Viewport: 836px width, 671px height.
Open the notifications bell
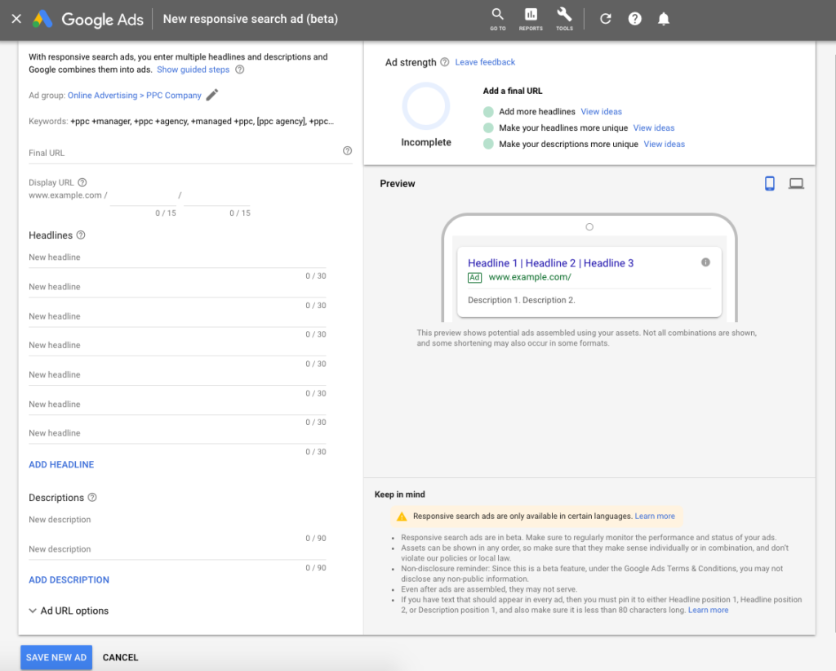[x=664, y=18]
